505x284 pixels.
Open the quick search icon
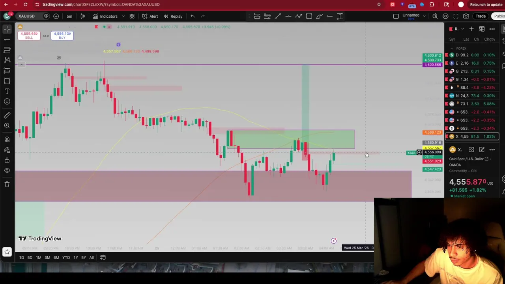(435, 16)
